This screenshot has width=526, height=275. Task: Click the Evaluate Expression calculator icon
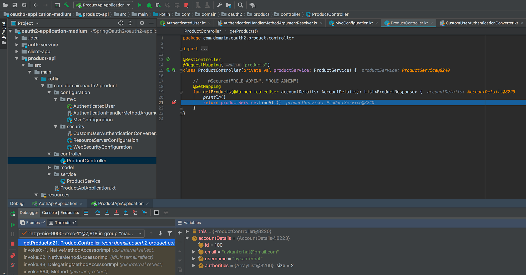pyautogui.click(x=156, y=213)
